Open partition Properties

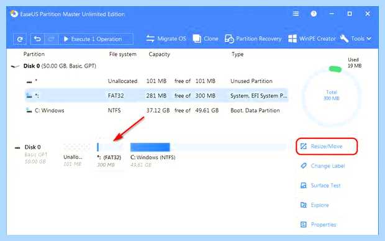(319, 225)
